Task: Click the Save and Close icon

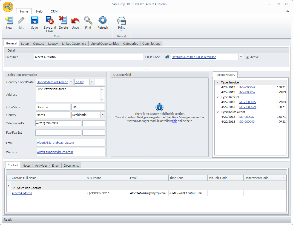Action: point(50,21)
